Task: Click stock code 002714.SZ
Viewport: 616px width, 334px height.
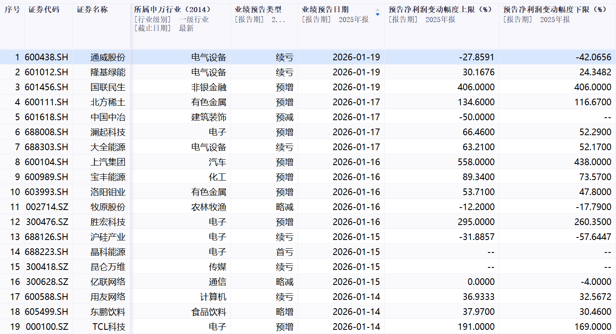Action: click(x=47, y=207)
